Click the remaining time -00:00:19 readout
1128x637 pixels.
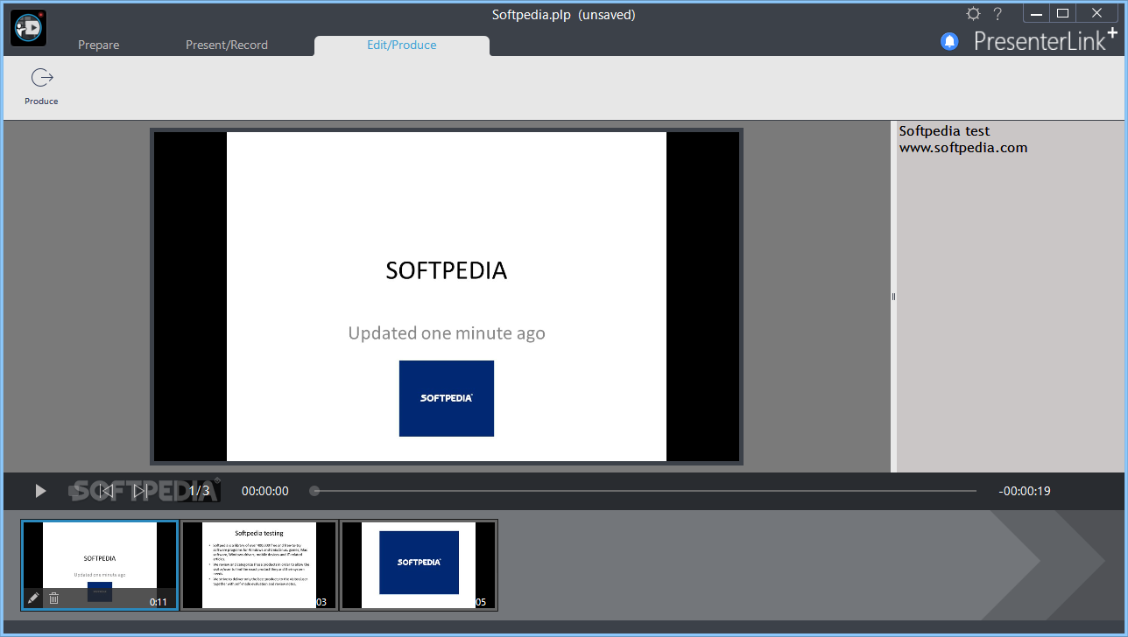pyautogui.click(x=1025, y=491)
